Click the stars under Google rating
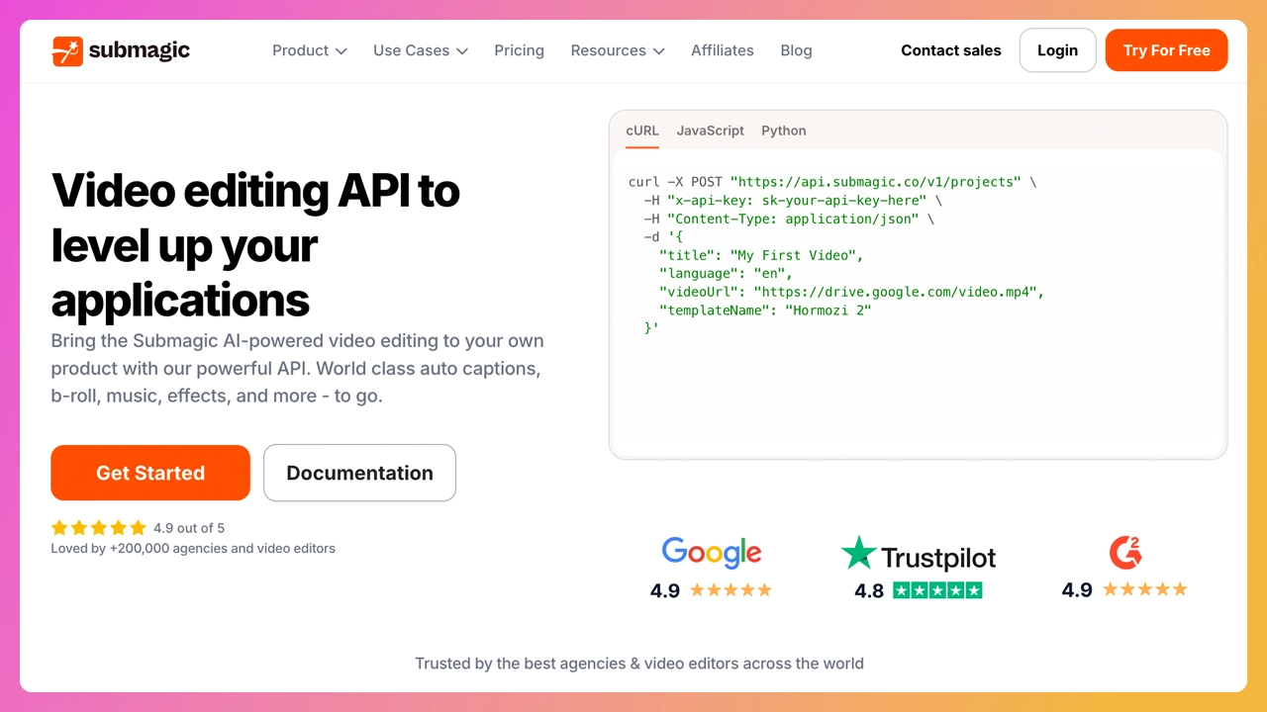The image size is (1267, 712). 731,590
